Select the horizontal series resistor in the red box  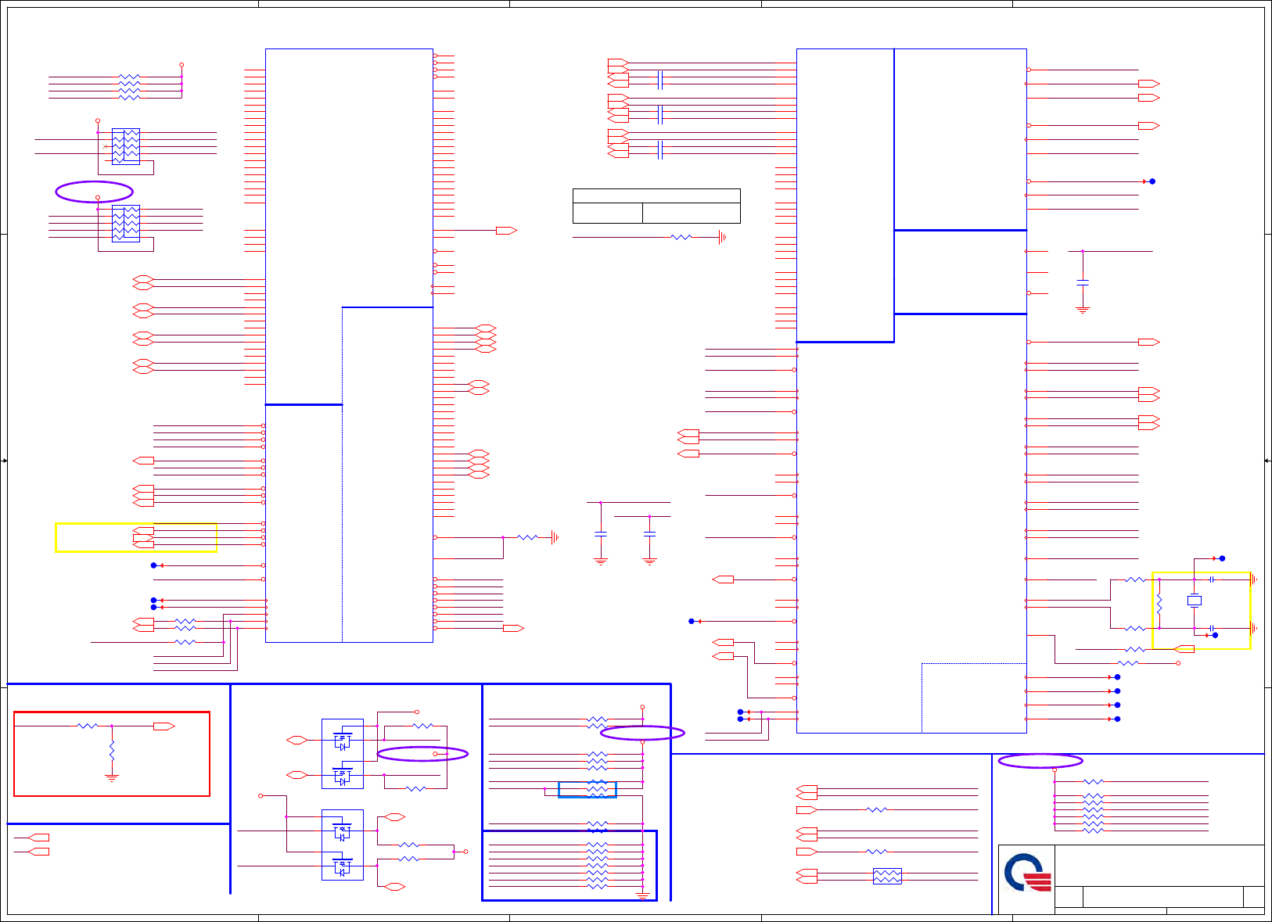87,726
